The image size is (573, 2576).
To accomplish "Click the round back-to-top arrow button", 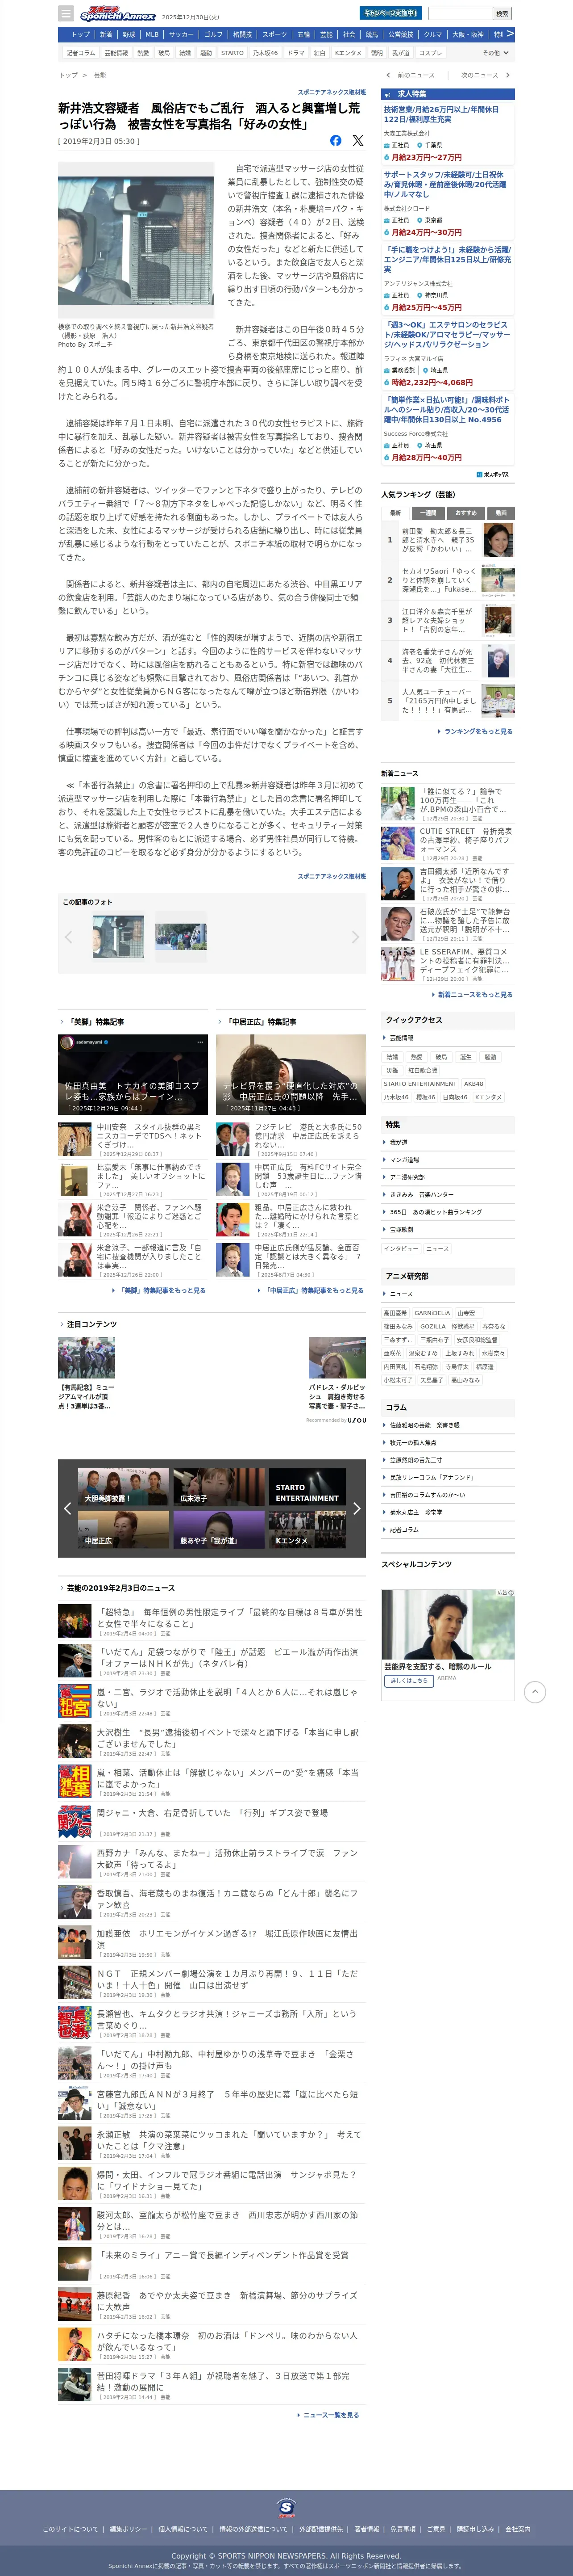I will click(x=535, y=1692).
